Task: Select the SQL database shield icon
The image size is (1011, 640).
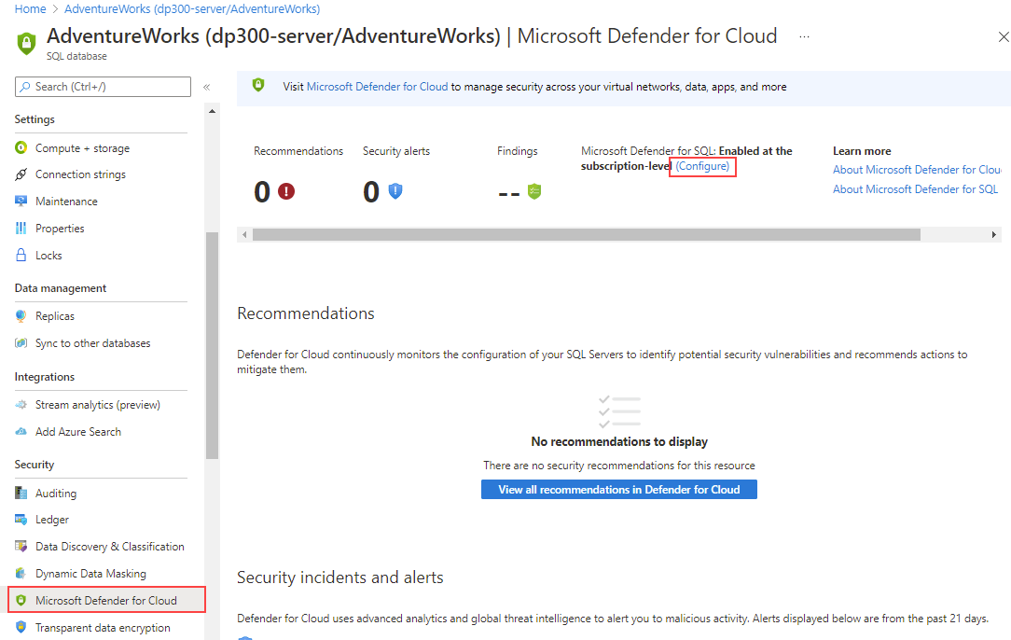Action: [25, 42]
